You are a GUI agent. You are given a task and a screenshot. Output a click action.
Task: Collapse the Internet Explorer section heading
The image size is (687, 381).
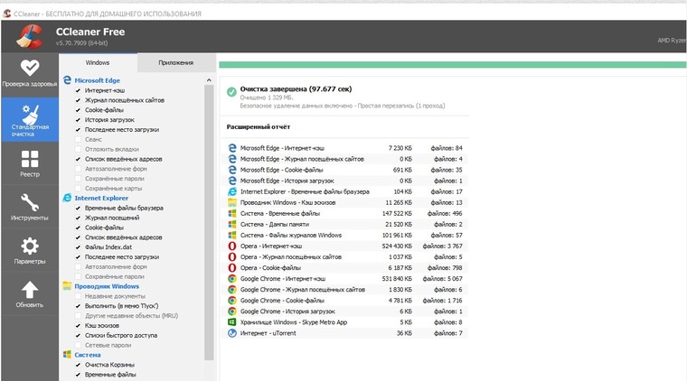(101, 198)
